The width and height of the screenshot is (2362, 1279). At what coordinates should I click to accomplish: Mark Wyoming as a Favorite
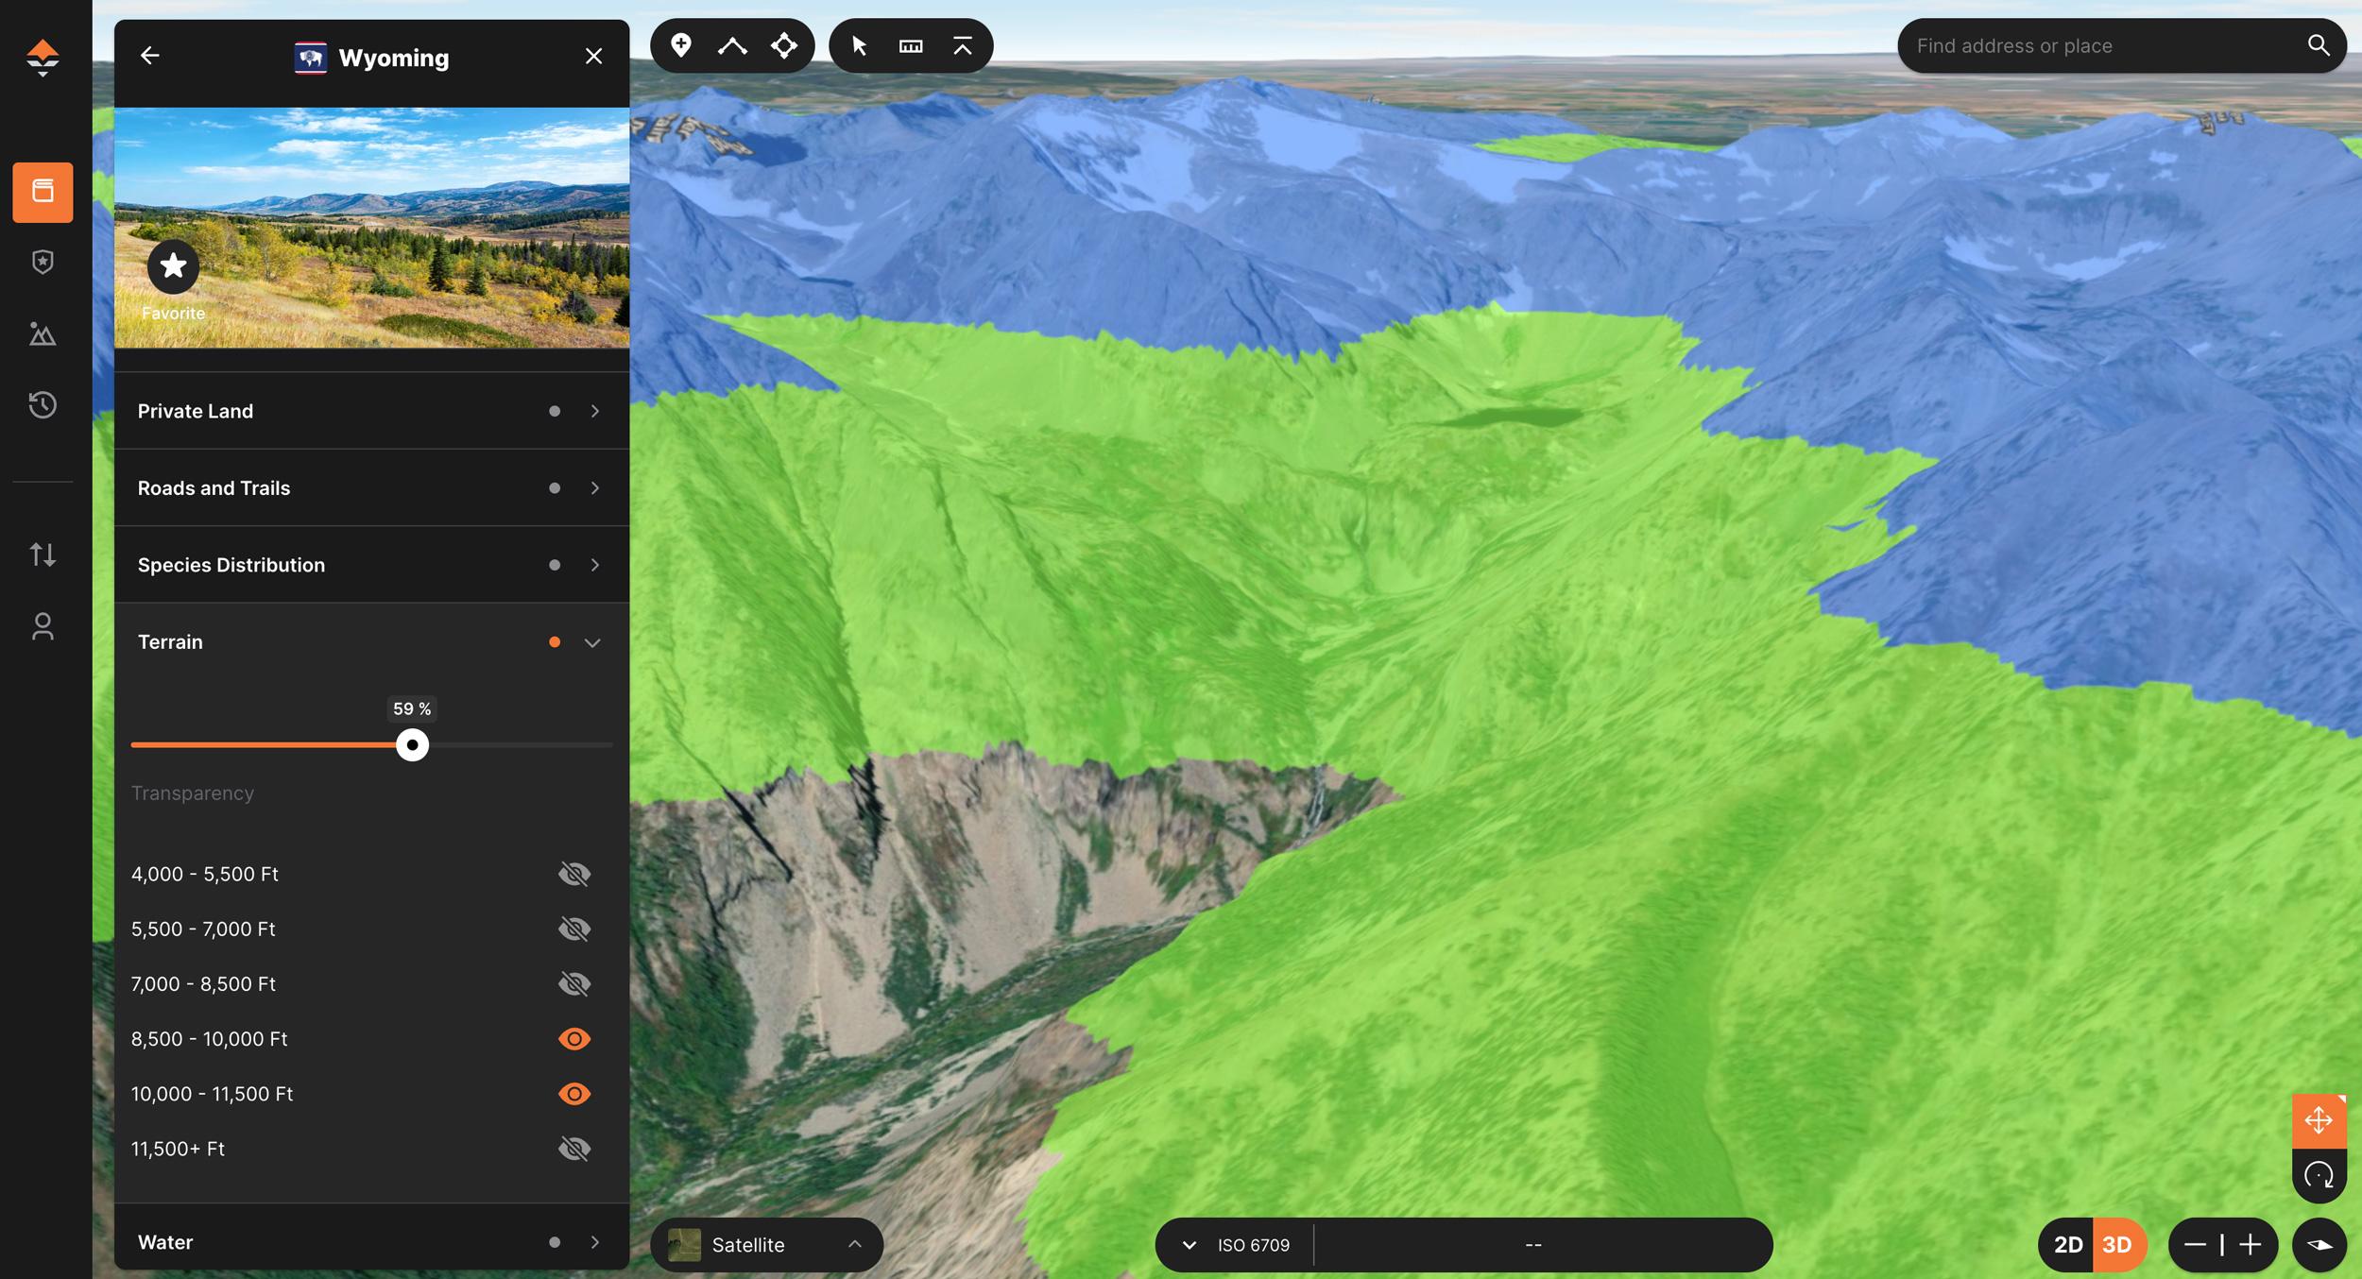[173, 266]
